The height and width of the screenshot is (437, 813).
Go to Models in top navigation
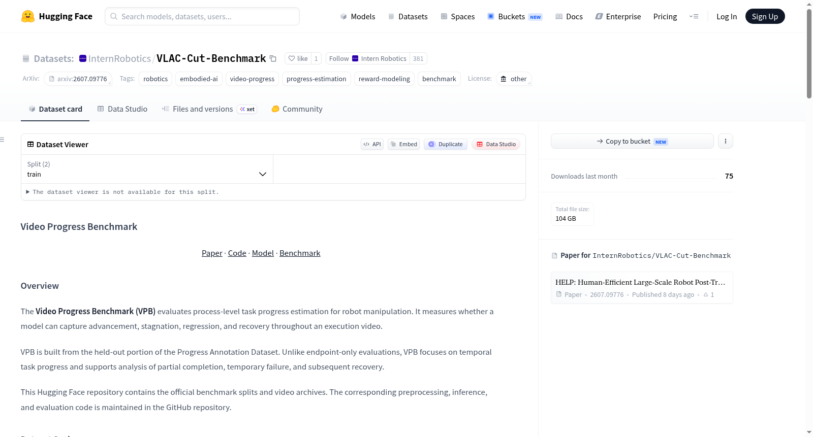pos(358,16)
